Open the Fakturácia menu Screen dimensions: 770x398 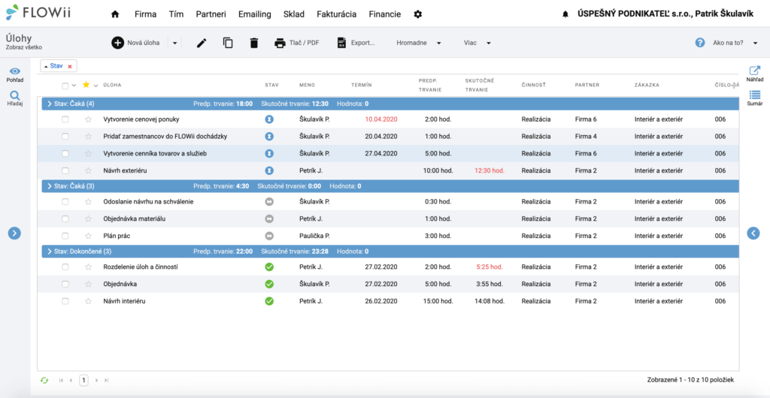[x=336, y=14]
